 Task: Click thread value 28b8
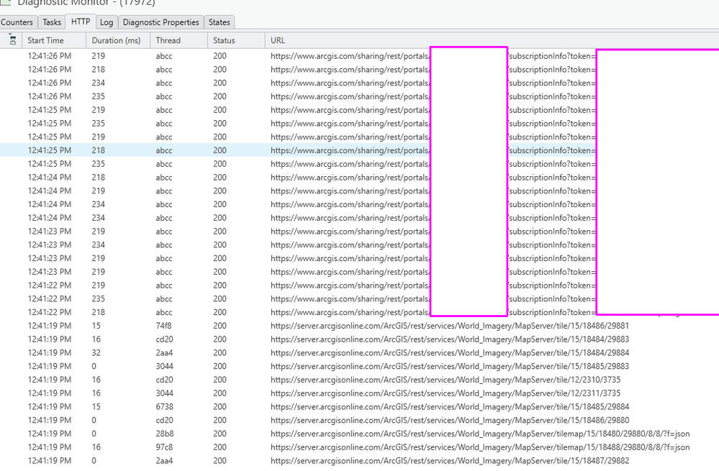[164, 434]
